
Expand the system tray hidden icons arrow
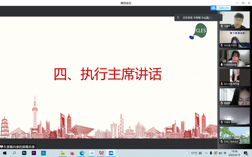coord(206,153)
